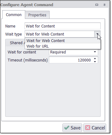Save the agent command

72,128
